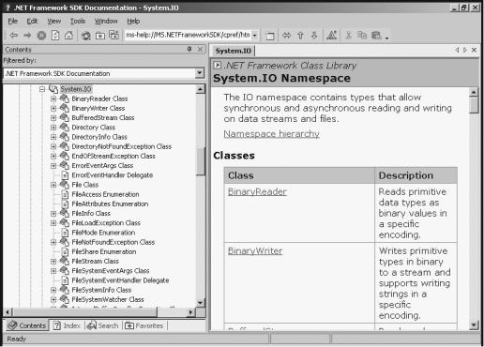Click the URL address input field
Screen dimensions: 484x347
(x=188, y=36)
